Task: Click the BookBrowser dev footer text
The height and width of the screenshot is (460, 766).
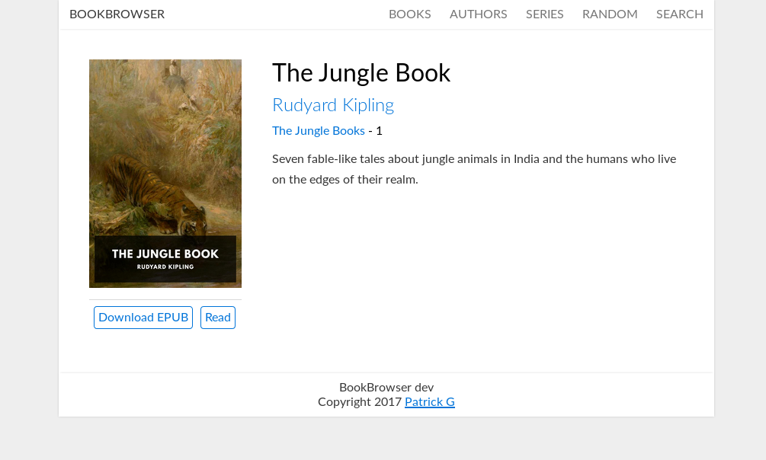Action: [x=386, y=387]
